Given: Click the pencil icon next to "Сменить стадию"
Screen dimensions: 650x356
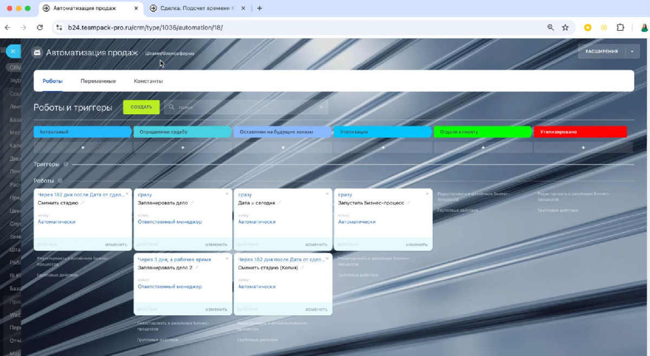Looking at the screenshot, I should pos(83,203).
